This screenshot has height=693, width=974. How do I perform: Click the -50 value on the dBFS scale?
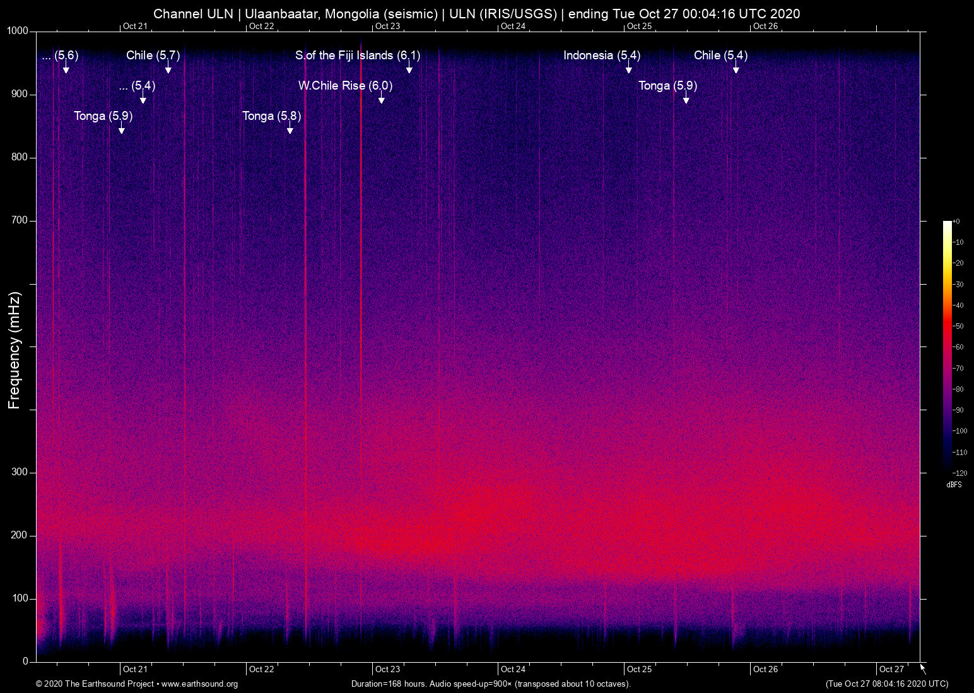(958, 326)
